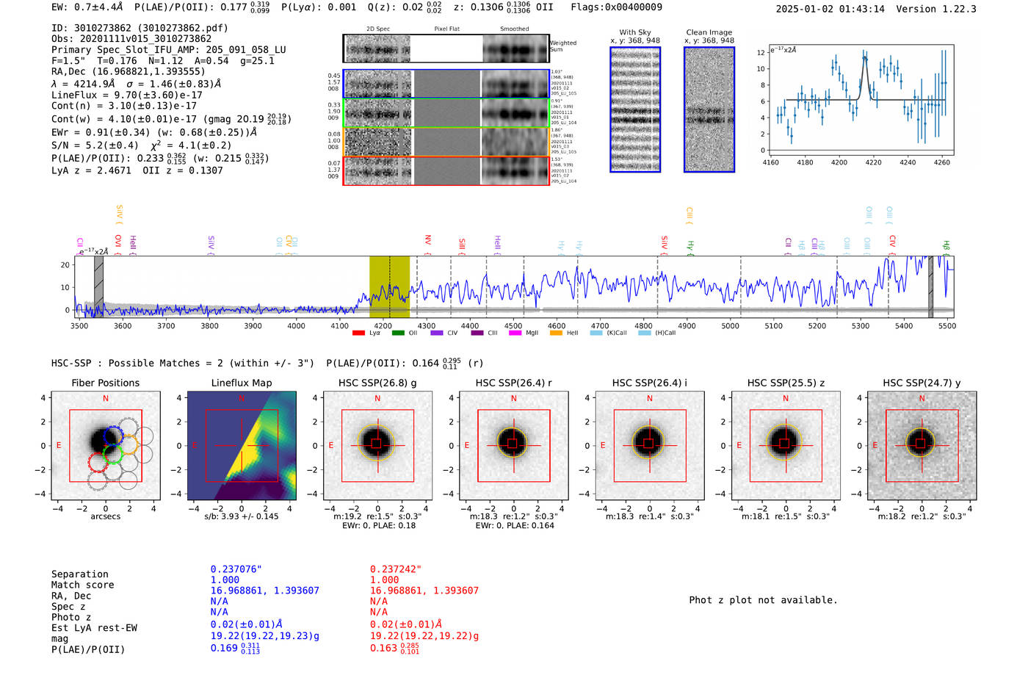The image size is (1028, 700).
Task: Click the magenta MgII legend swatch
Action: tap(515, 333)
